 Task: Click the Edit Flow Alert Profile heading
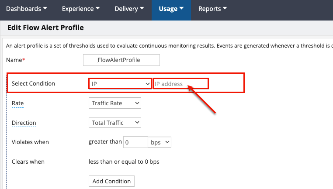45,28
